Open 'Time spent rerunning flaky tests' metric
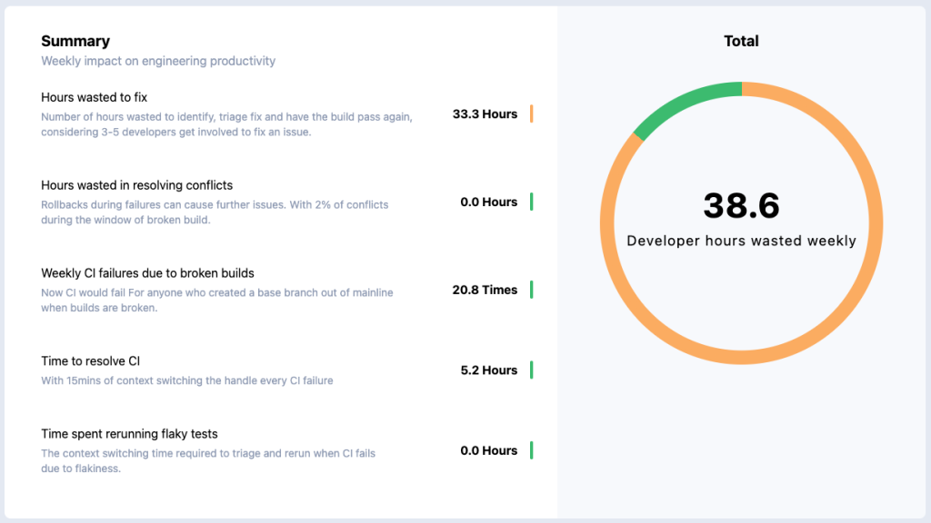Viewport: 931px width, 523px height. point(129,434)
